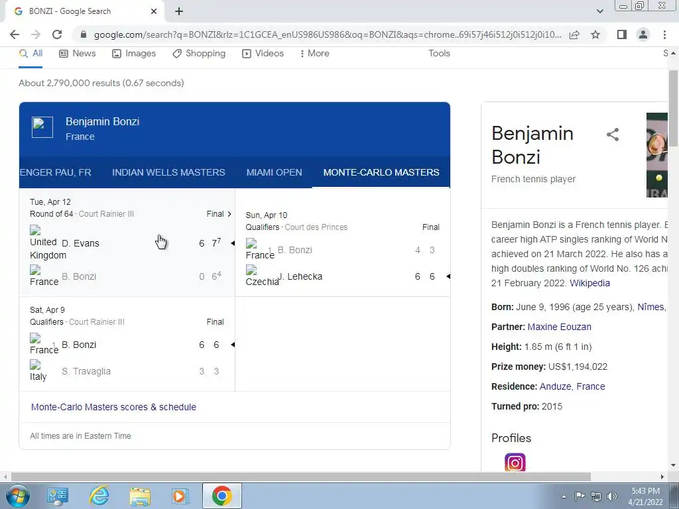Viewport: 679px width, 509px height.
Task: Open Windows Explorer folder in taskbar
Action: point(140,496)
